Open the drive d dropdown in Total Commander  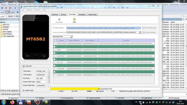pyautogui.click(x=6, y=16)
